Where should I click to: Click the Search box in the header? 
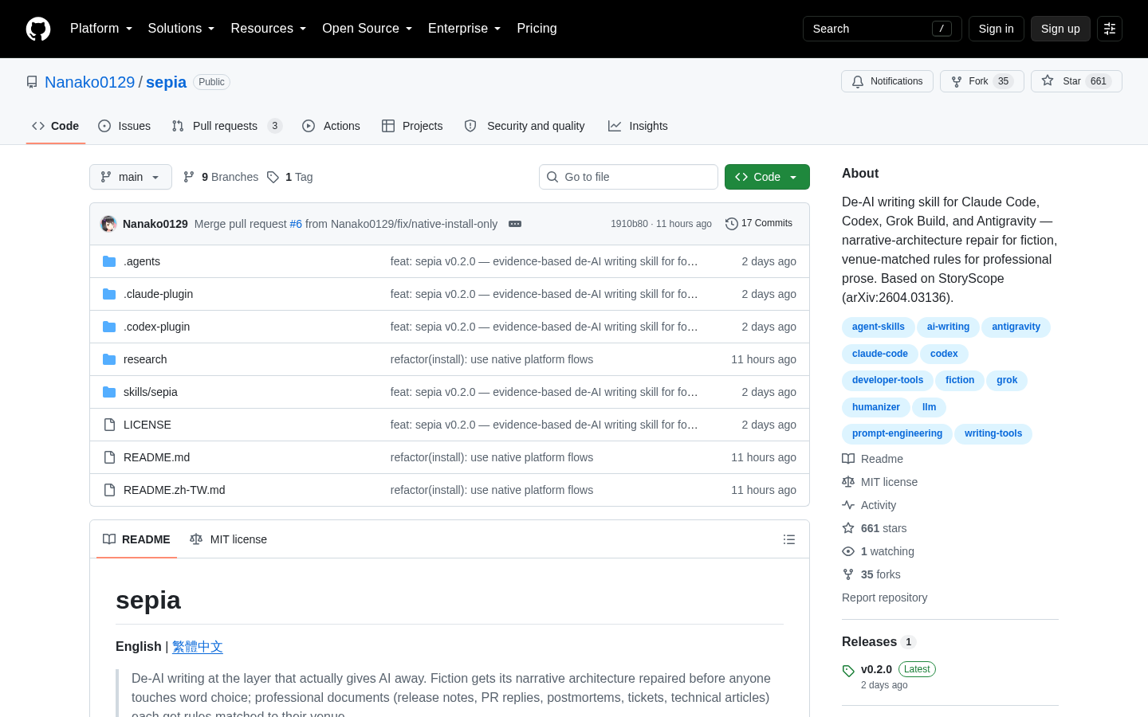(882, 29)
